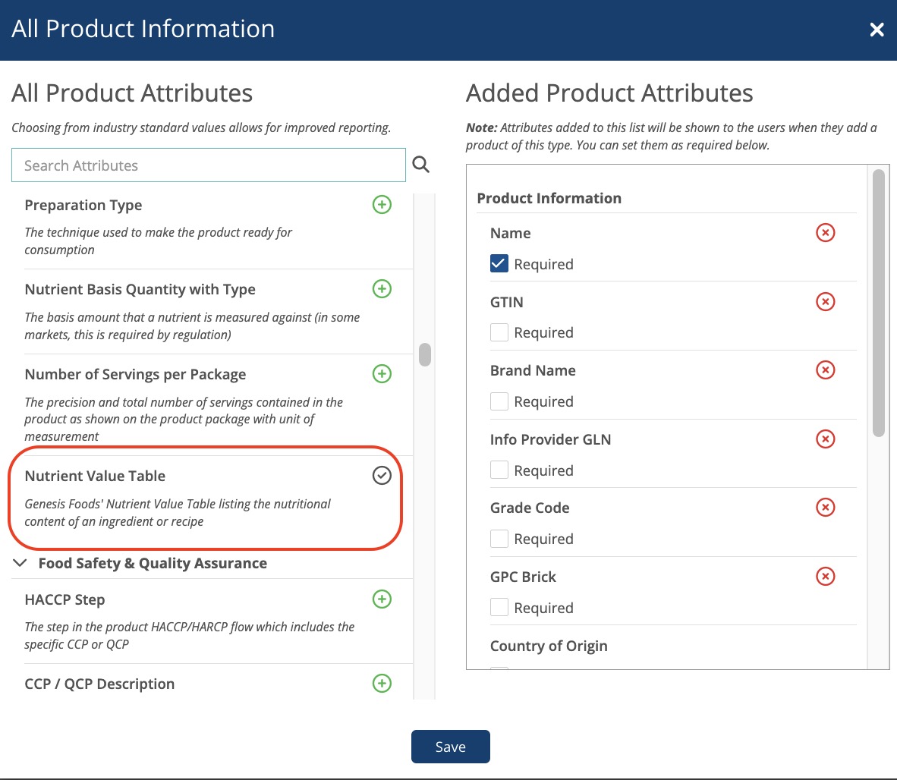Enable Required checkbox for GPC Brick
Viewport: 897px width, 780px height.
pyautogui.click(x=499, y=608)
